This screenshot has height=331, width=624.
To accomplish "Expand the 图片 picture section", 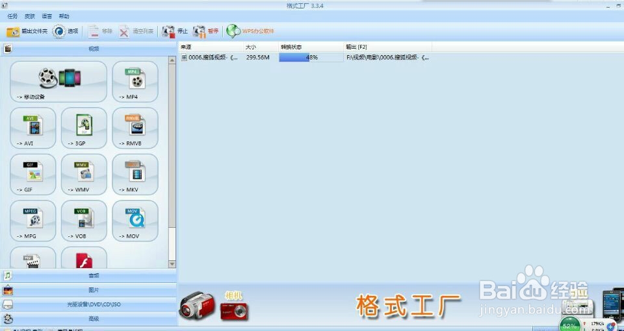I will coord(88,290).
